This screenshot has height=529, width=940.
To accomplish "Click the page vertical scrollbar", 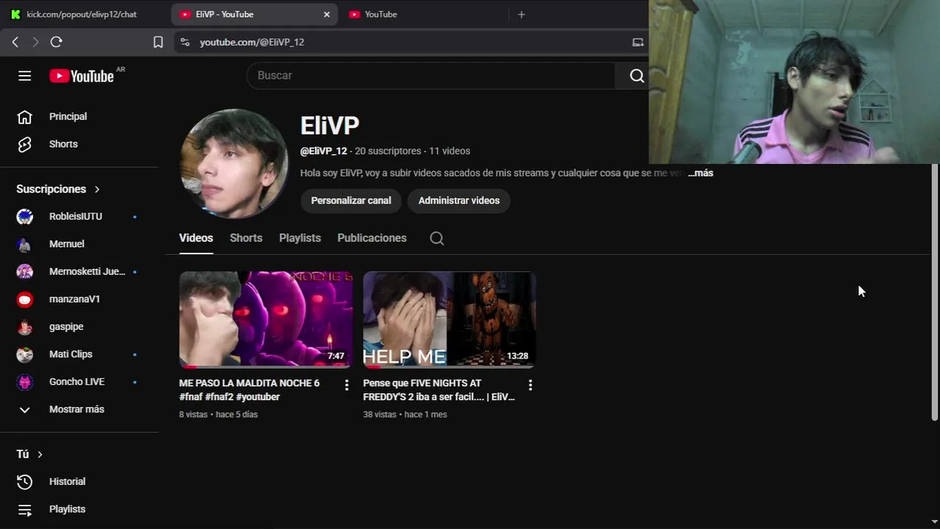I will point(935,292).
